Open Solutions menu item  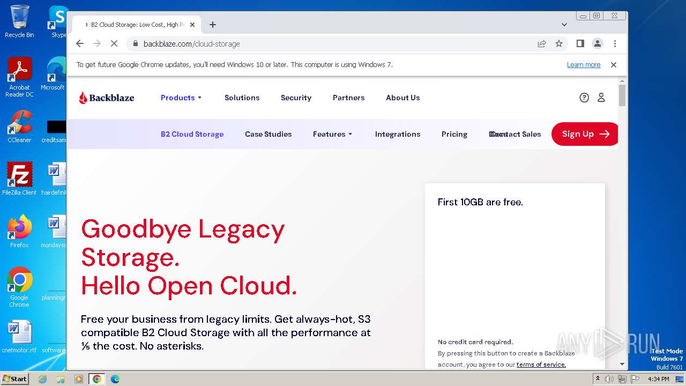(242, 98)
